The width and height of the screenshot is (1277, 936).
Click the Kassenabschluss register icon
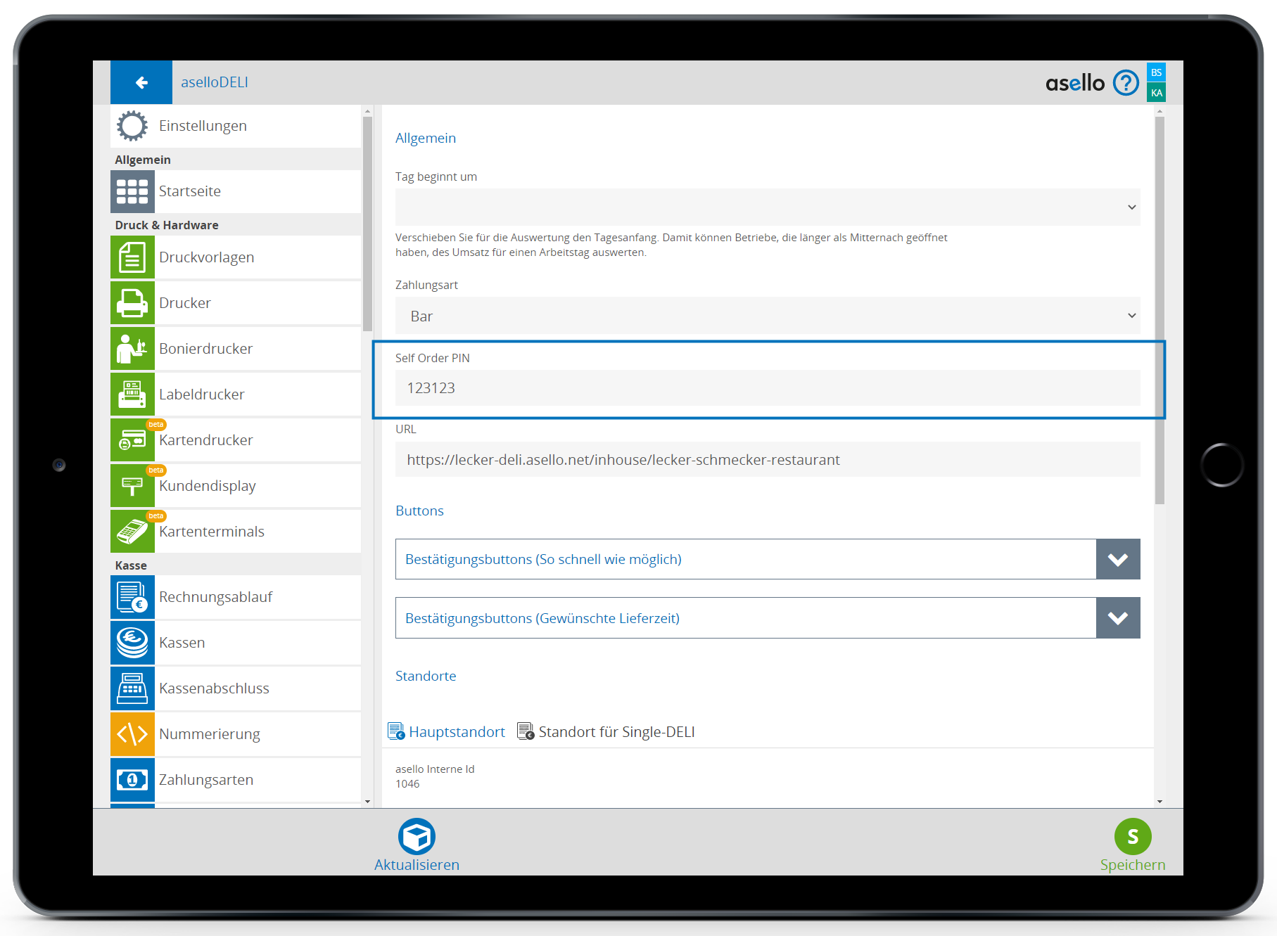point(132,688)
